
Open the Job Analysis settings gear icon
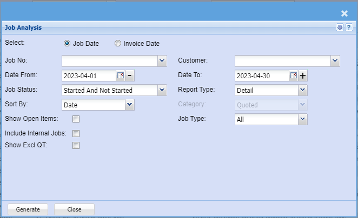tap(340, 28)
